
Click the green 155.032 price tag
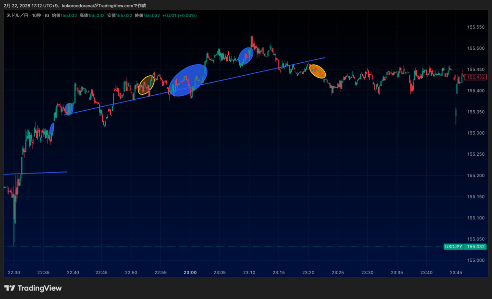pos(476,247)
